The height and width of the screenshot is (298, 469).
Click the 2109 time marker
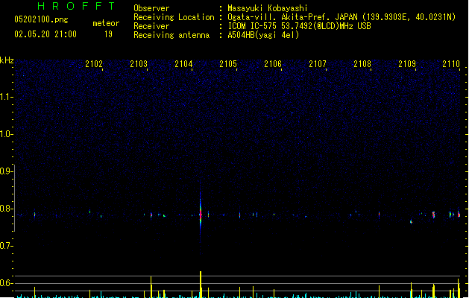pos(407,64)
